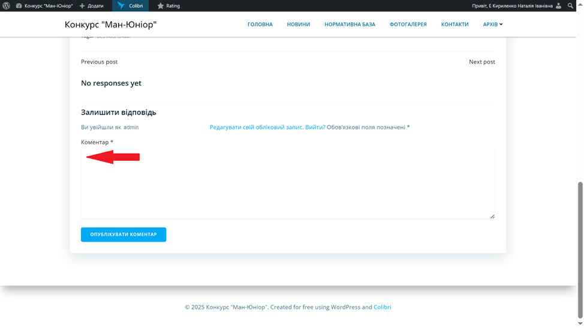The height and width of the screenshot is (328, 584).
Task: Go to the НОВИНИ page
Action: click(x=299, y=25)
